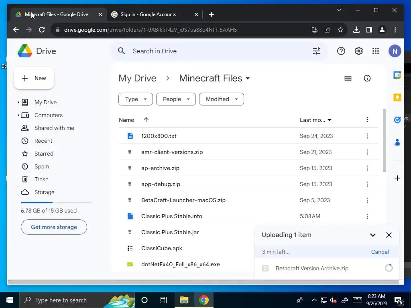Open Shared with me section
The width and height of the screenshot is (411, 308).
[x=54, y=128]
